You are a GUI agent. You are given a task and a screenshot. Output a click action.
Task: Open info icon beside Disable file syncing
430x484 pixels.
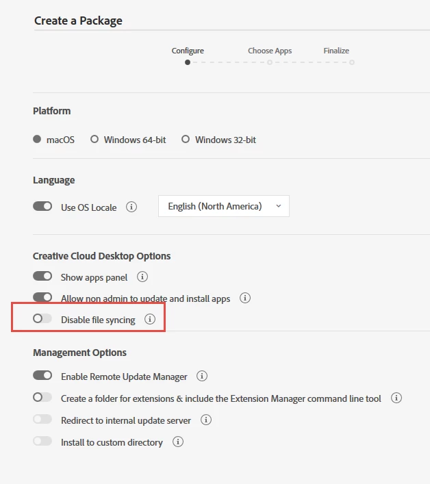point(150,319)
